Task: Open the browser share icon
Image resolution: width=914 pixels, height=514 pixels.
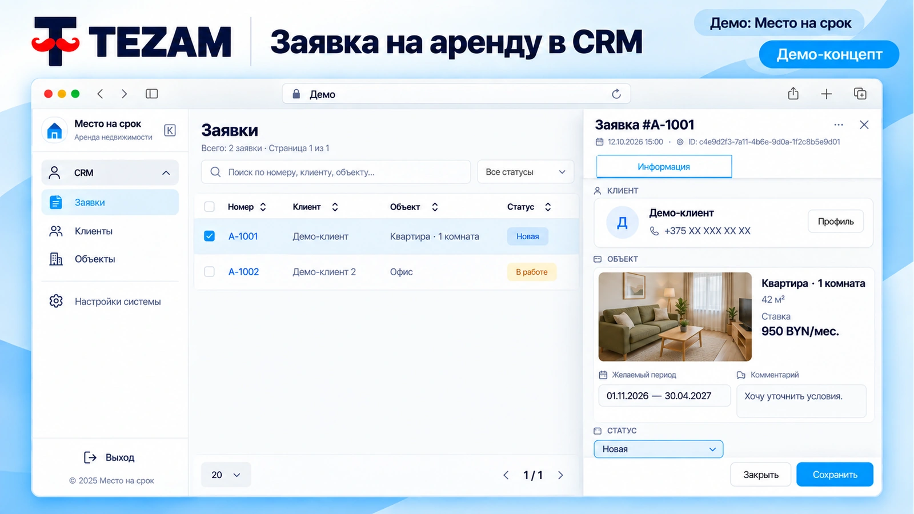Action: coord(793,93)
